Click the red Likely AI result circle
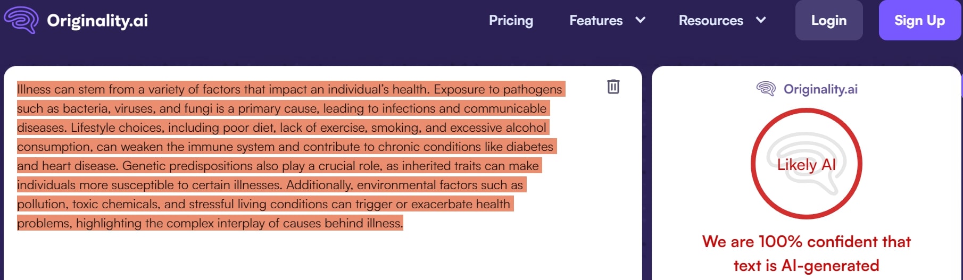 tap(806, 164)
